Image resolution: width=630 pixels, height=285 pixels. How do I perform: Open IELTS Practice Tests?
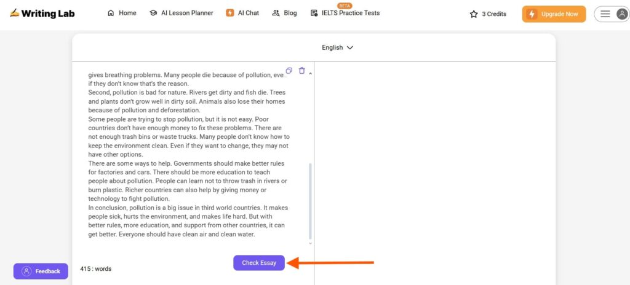(x=345, y=13)
